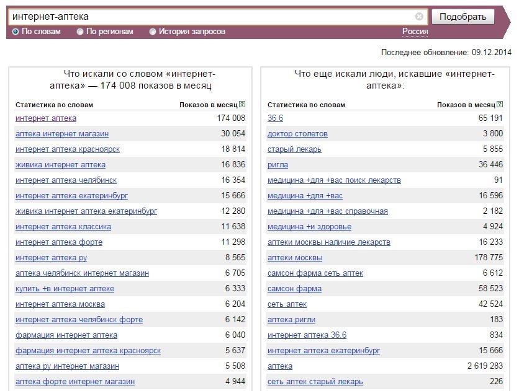Follow the "интернет аптека красноярск" link
This screenshot has height=391, width=519.
click(x=68, y=149)
